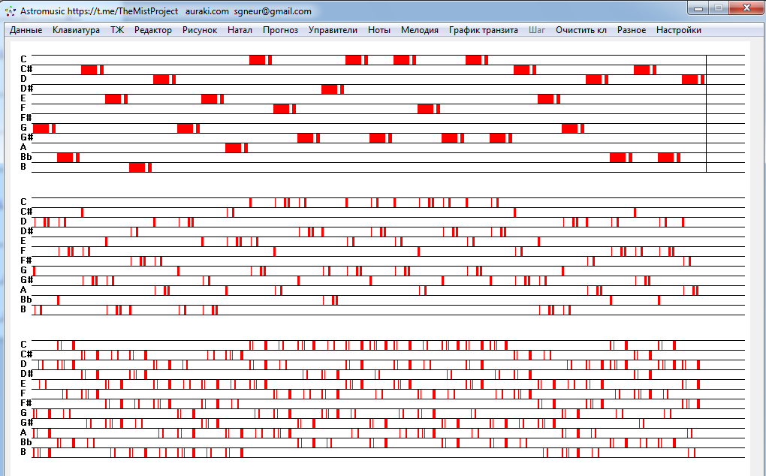Screen dimensions: 766x476
Task: Open the Мелодия menu
Action: tap(420, 30)
